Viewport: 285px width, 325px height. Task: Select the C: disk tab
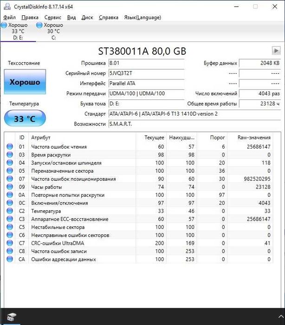(53, 31)
